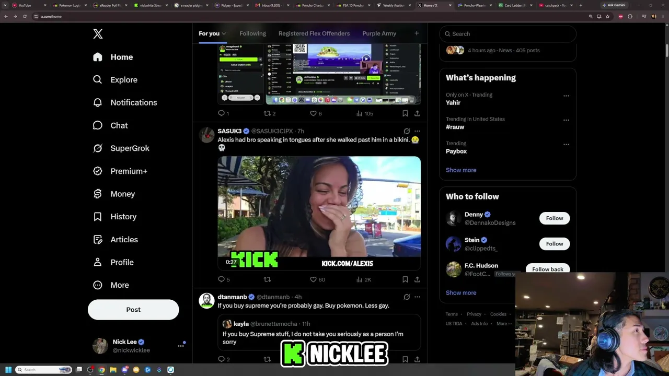
Task: Switch to the Weekly Auction browser tab
Action: click(396, 5)
